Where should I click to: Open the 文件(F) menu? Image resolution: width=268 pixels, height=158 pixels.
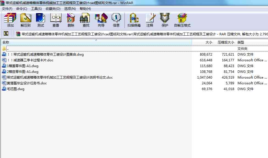(x=7, y=9)
